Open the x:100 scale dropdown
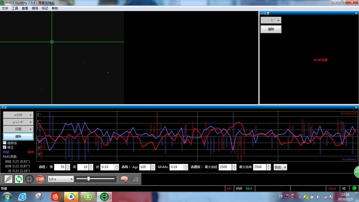 (18, 115)
